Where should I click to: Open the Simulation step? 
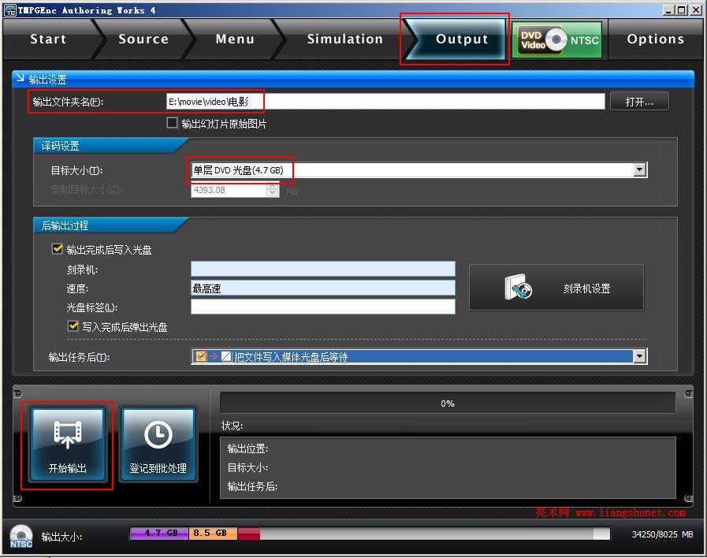pos(345,39)
